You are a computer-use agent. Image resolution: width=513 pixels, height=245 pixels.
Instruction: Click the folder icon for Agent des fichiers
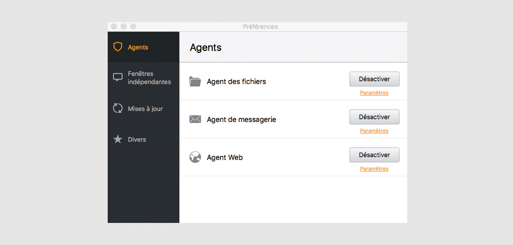click(x=195, y=81)
